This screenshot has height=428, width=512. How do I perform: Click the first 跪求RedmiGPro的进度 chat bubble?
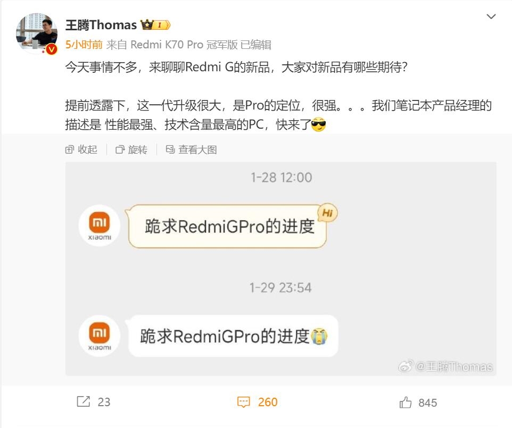228,226
